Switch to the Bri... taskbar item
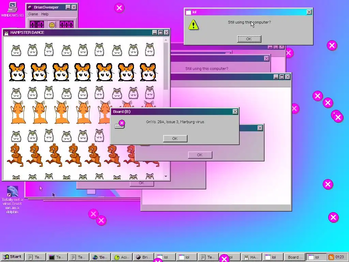Image resolution: width=349 pixels, height=262 pixels. pos(143,257)
